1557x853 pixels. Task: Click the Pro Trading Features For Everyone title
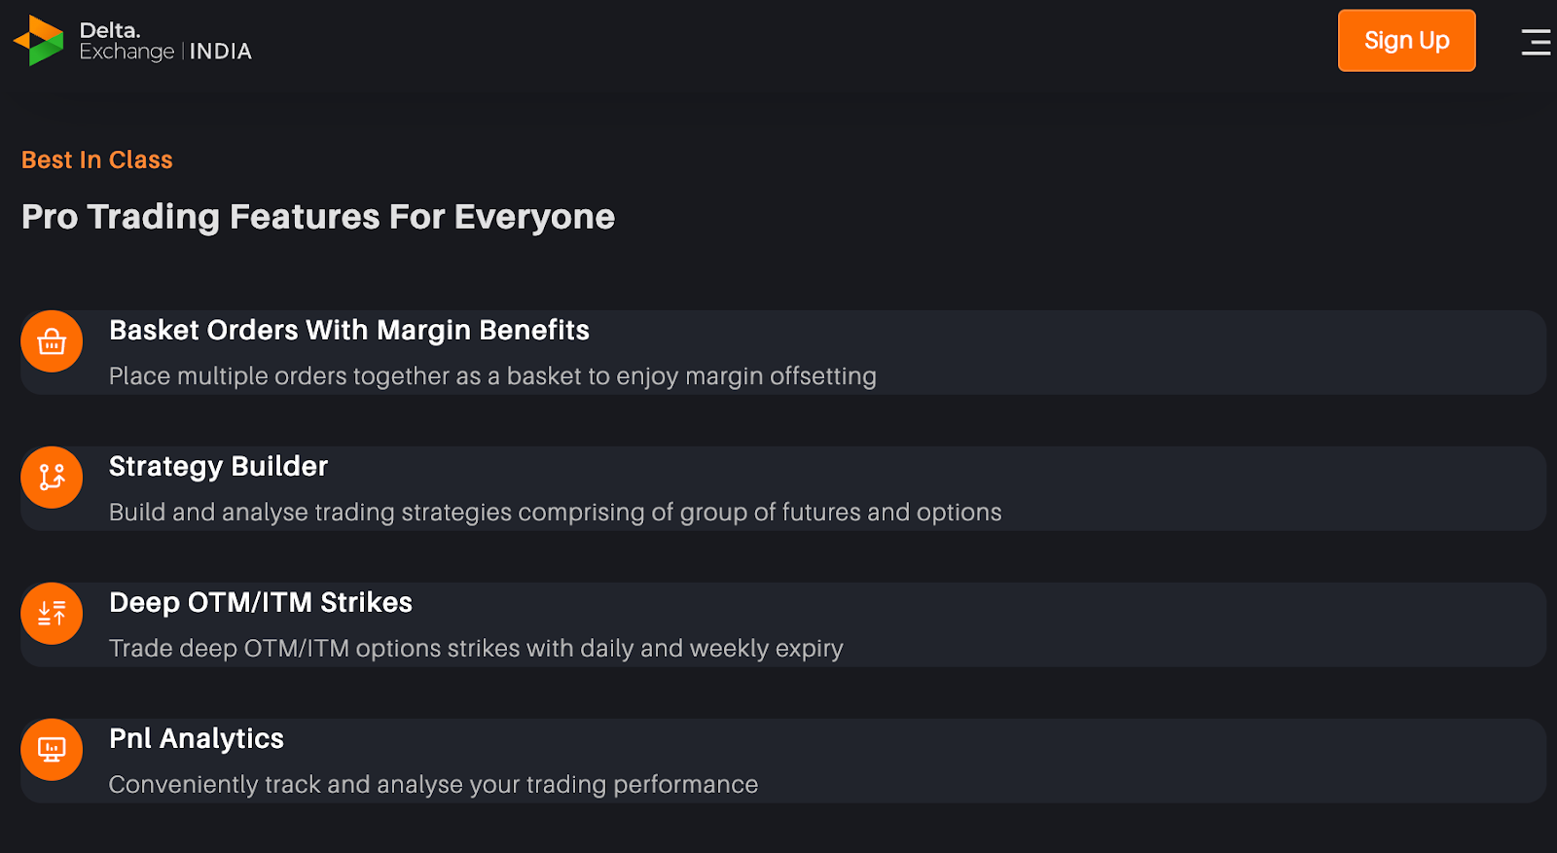tap(317, 217)
